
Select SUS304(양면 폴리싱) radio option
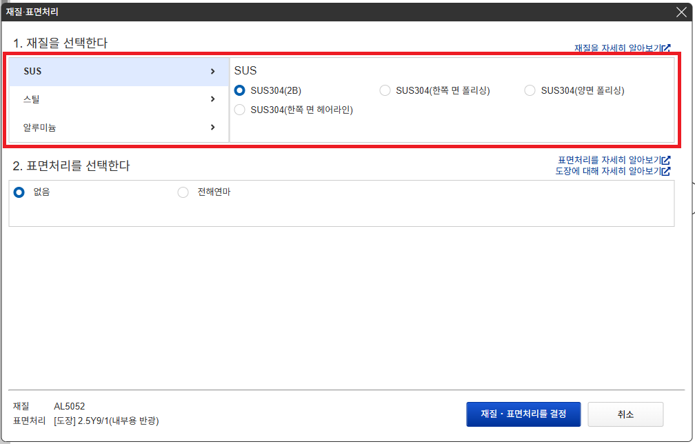tap(530, 90)
